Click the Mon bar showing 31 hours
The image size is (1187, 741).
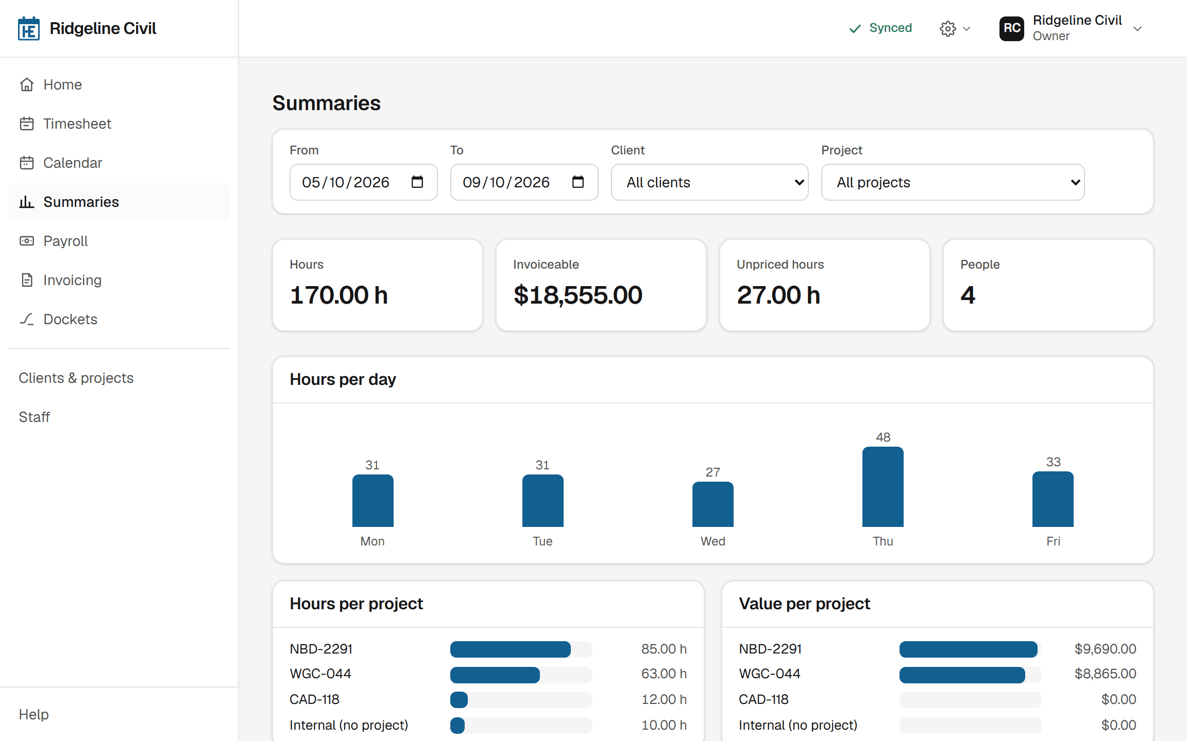pyautogui.click(x=372, y=501)
